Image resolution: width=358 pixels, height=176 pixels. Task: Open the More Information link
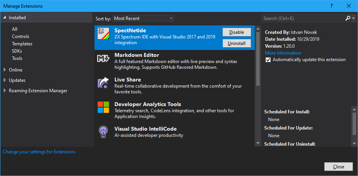tap(283, 53)
